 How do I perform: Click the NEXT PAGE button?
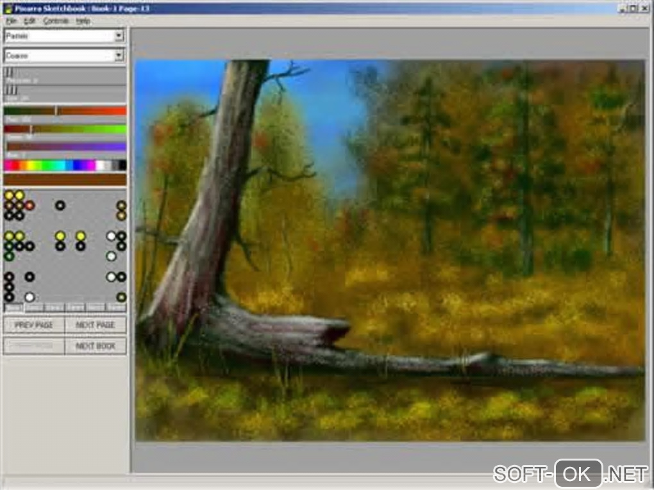coord(96,325)
